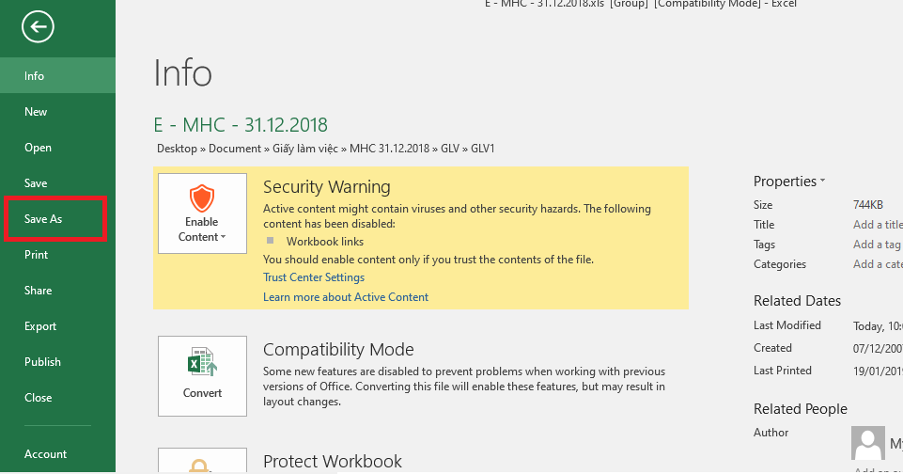Viewport: 903px width, 474px height.
Task: Select Open in the backstage menu
Action: (39, 148)
